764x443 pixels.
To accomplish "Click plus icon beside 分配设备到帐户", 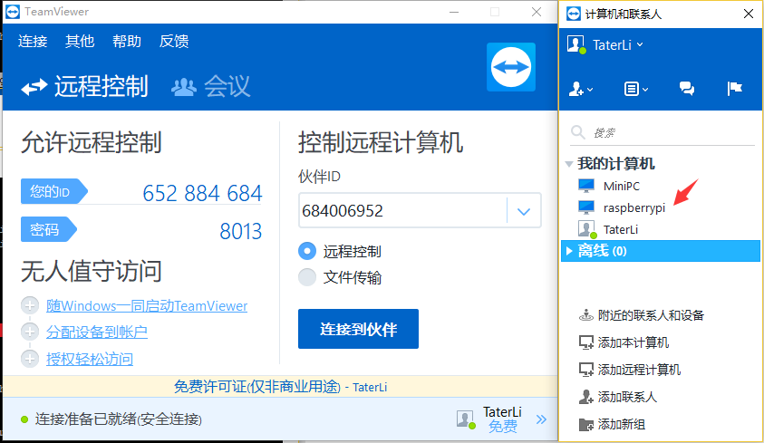I will [x=30, y=332].
